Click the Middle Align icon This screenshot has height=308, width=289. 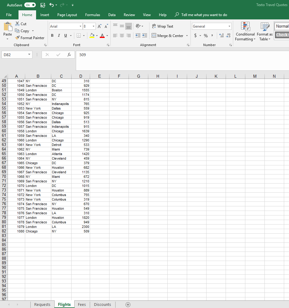point(122,26)
